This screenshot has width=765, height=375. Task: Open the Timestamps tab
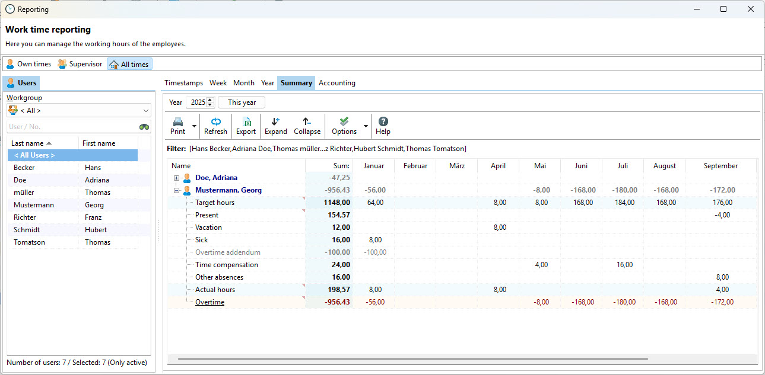(183, 83)
